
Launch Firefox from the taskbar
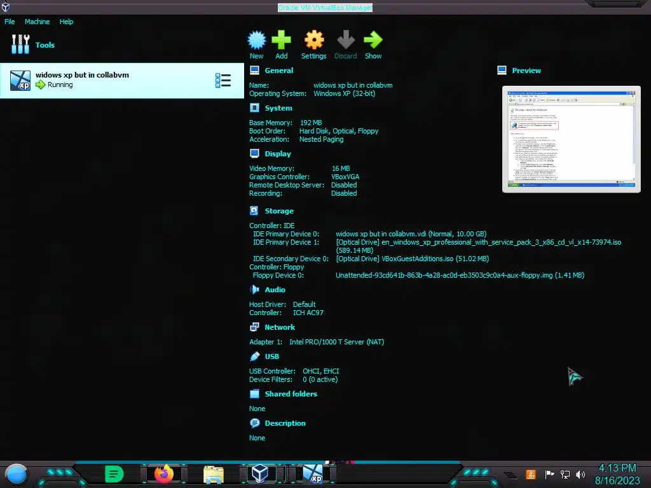(x=164, y=474)
